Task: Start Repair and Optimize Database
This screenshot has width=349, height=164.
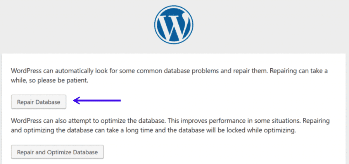Action: (x=57, y=152)
